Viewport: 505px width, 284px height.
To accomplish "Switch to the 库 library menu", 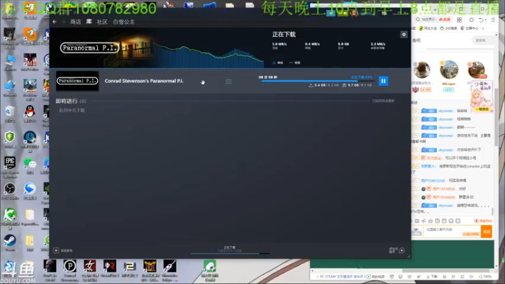I will [89, 21].
